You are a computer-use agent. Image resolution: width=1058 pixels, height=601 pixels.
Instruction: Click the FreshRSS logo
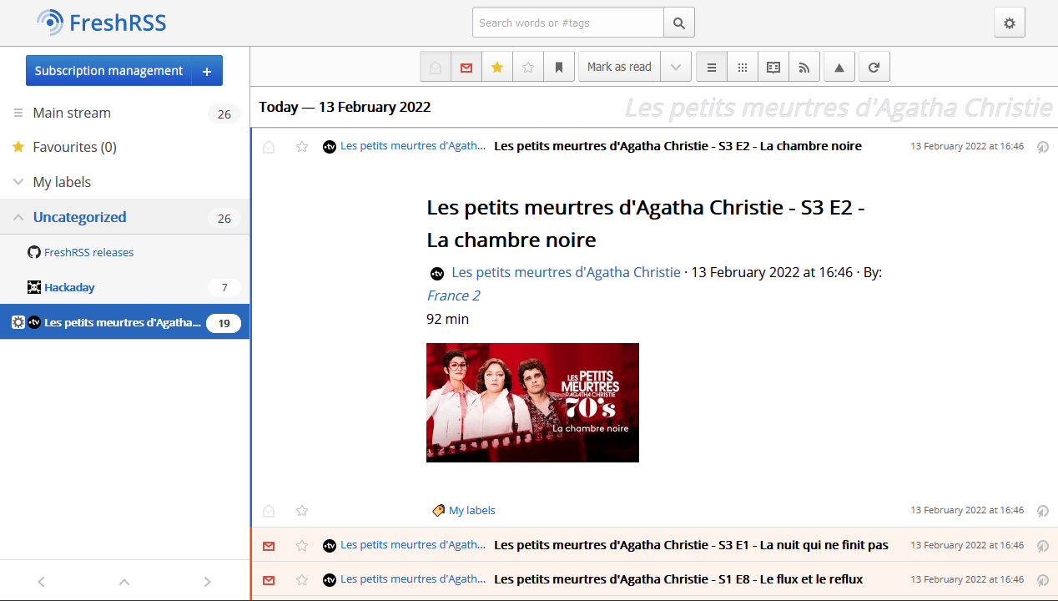point(102,23)
